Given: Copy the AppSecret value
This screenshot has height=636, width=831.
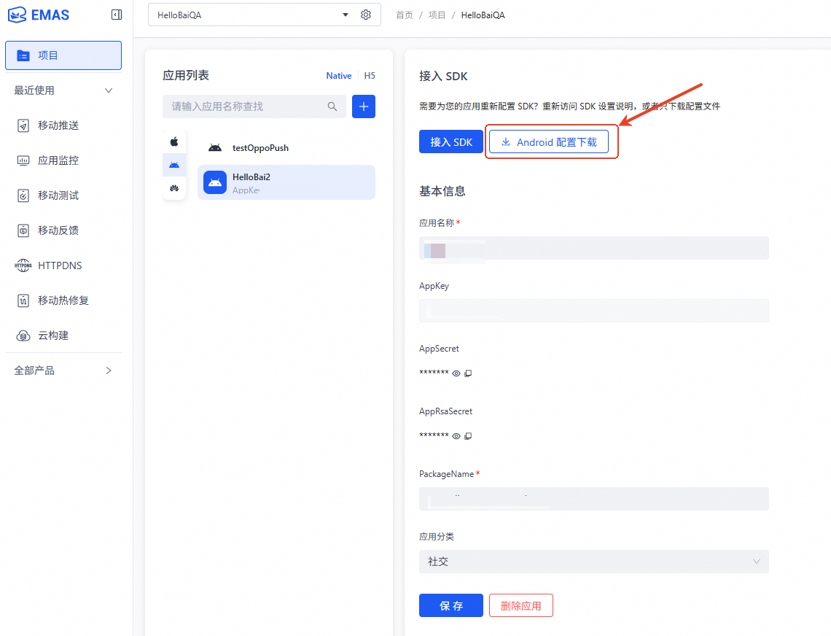Looking at the screenshot, I should [x=468, y=373].
